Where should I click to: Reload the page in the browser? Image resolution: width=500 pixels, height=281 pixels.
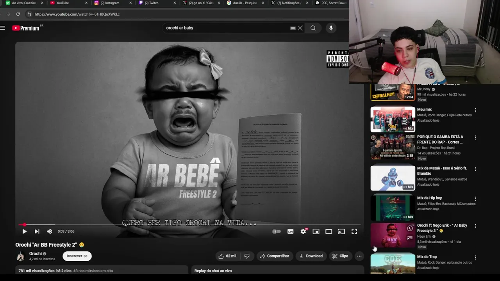[18, 14]
